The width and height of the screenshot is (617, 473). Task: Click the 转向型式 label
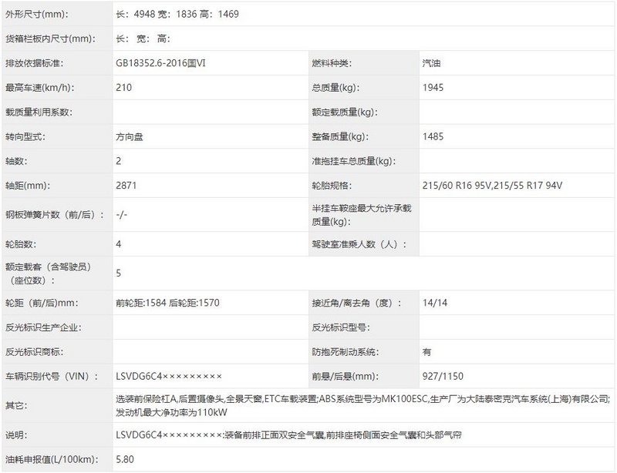(x=25, y=137)
